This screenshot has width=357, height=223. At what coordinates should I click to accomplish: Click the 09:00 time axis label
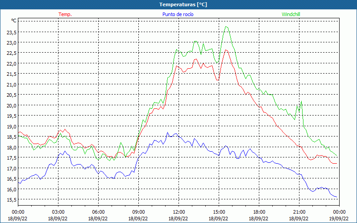pyautogui.click(x=138, y=212)
